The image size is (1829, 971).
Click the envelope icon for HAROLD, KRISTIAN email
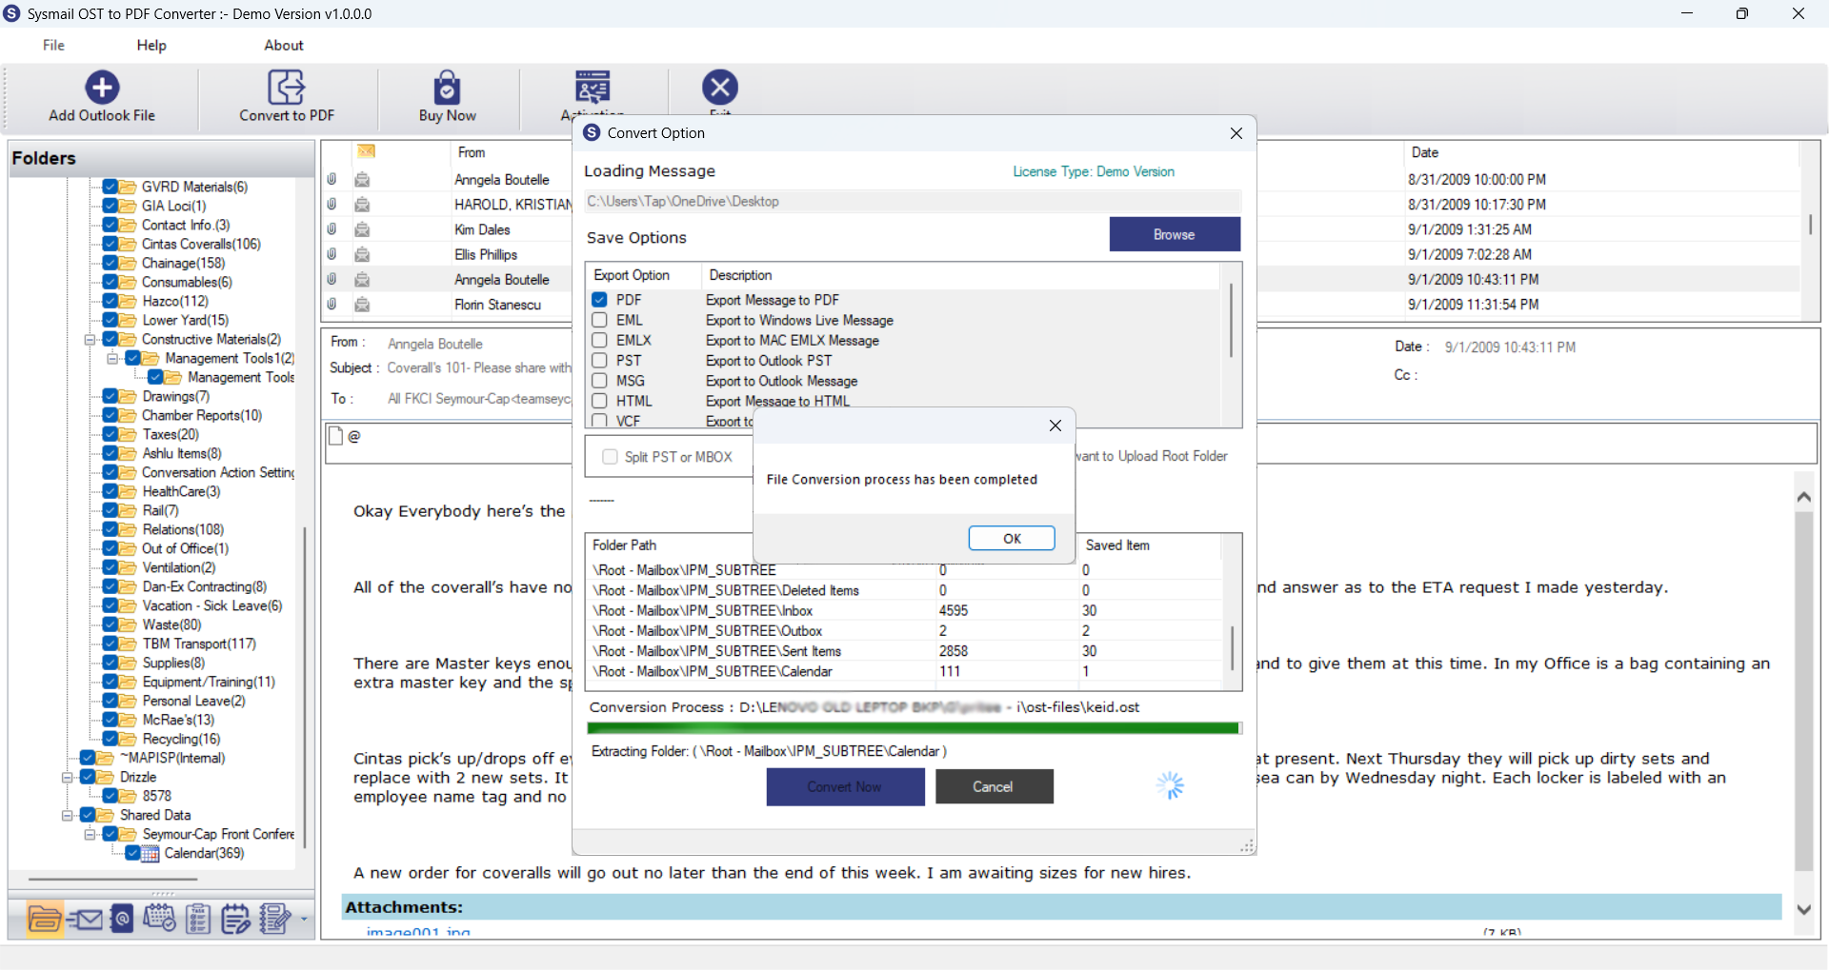coord(362,205)
